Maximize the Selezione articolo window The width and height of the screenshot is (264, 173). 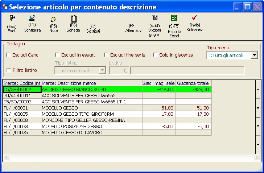click(x=247, y=7)
